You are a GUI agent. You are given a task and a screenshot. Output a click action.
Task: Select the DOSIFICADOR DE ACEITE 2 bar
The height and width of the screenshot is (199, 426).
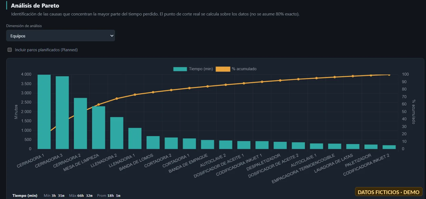pyautogui.click(x=298, y=146)
